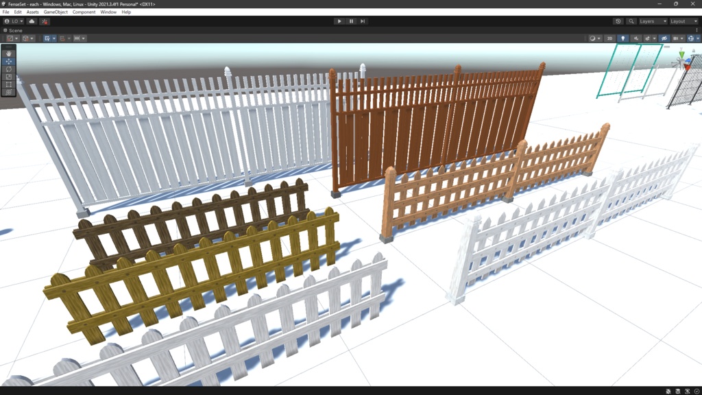Image resolution: width=702 pixels, height=395 pixels.
Task: Toggle the gizmos visibility button
Action: [691, 38]
